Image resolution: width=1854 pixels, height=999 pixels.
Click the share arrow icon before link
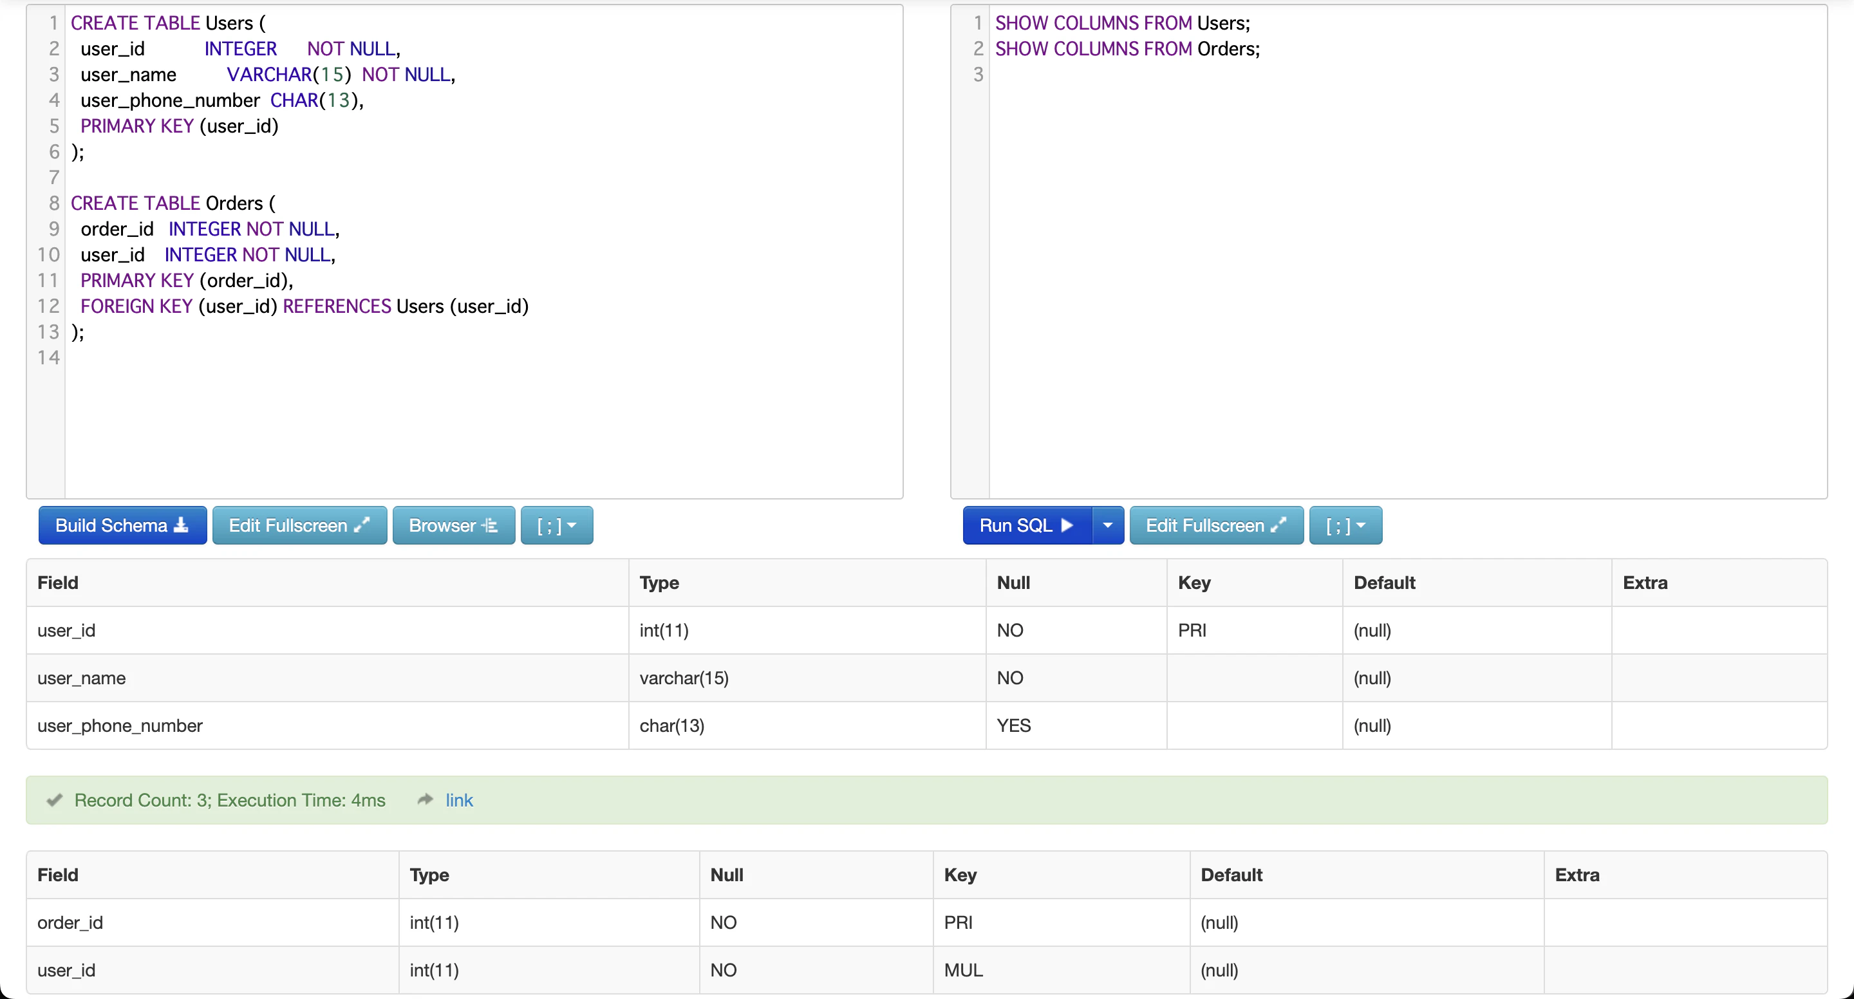tap(426, 799)
